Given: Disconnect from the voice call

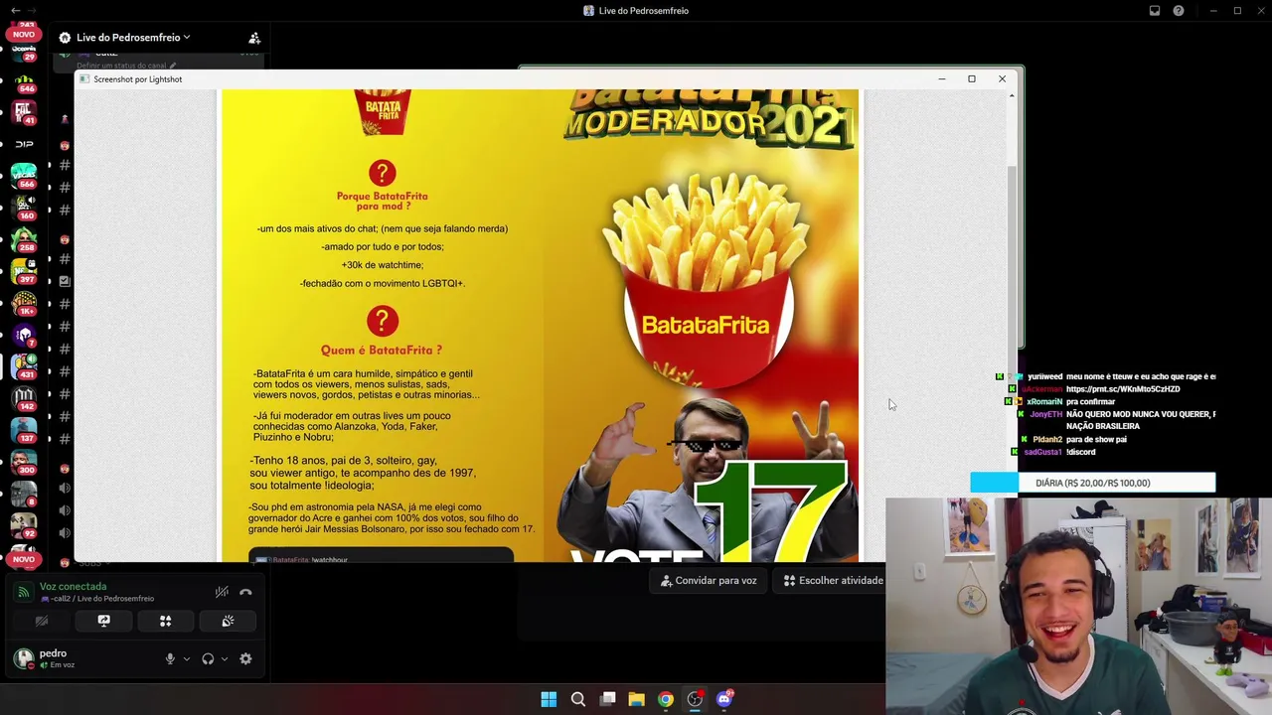Looking at the screenshot, I should pyautogui.click(x=245, y=592).
